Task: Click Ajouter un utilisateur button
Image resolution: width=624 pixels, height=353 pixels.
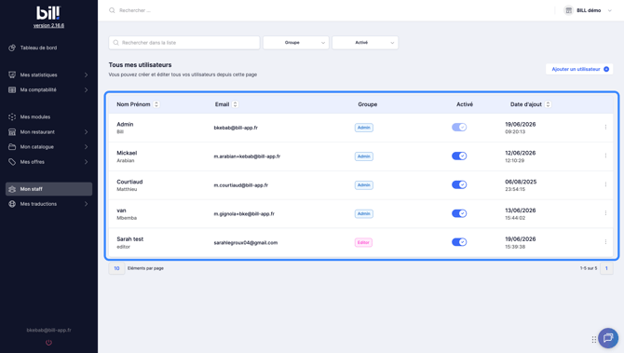Action: click(x=579, y=69)
